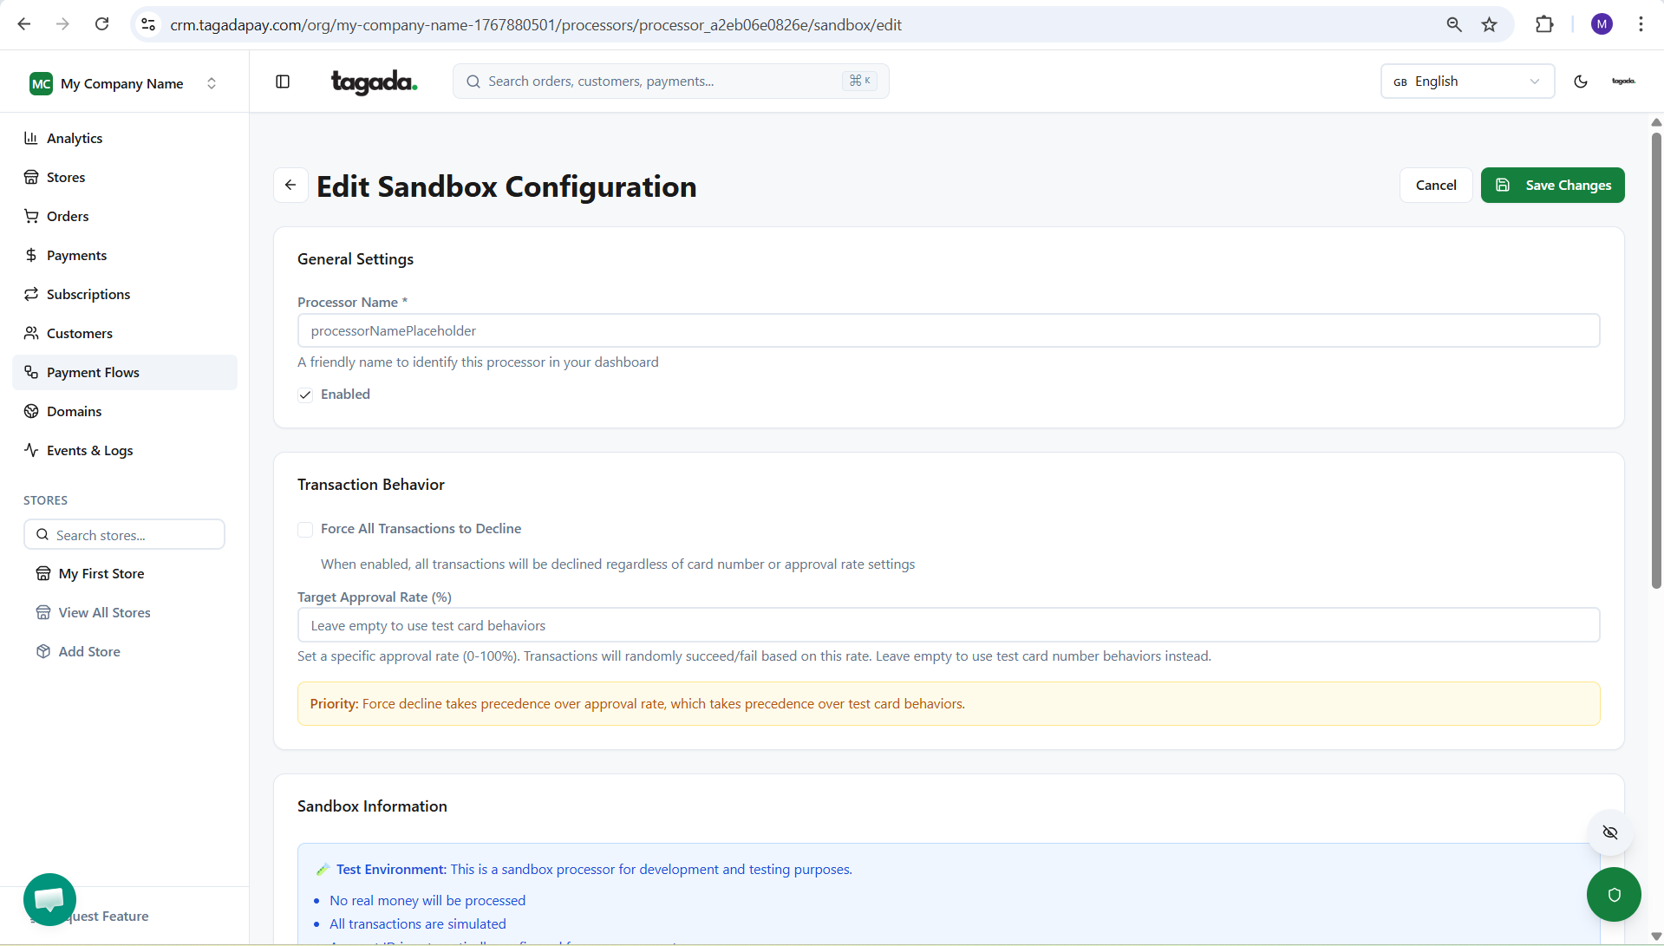Reload the page in the browser
Viewport: 1664px width, 946px height.
tap(101, 24)
